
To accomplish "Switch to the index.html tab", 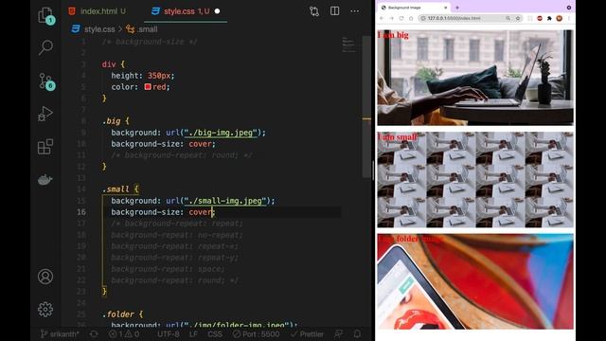I will pos(98,11).
